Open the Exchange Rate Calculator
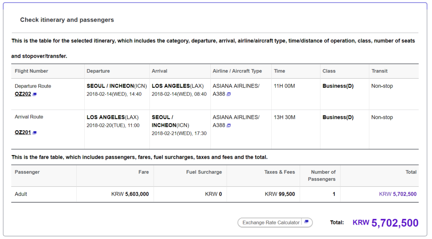 [x=271, y=223]
